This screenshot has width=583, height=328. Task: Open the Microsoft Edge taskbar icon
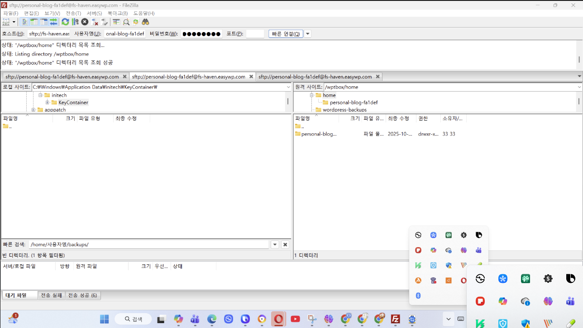pos(212,319)
